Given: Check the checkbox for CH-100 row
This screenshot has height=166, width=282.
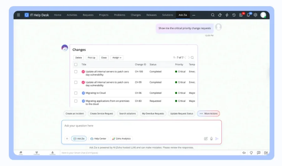Looking at the screenshot, I should coord(76,72).
